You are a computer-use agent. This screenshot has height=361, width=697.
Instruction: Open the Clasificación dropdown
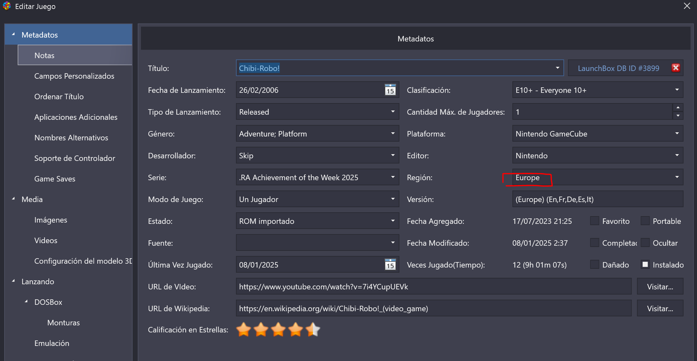(677, 90)
